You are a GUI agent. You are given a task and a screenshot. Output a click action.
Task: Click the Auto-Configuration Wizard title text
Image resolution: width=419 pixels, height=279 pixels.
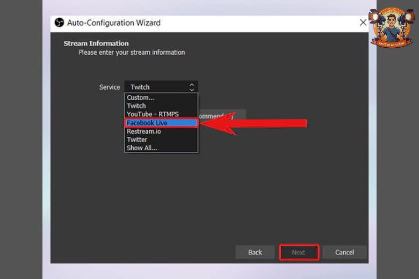click(x=114, y=23)
